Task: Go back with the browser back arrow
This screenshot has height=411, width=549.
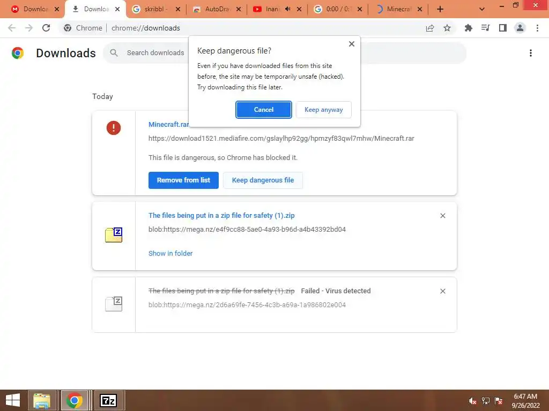Action: (12, 28)
